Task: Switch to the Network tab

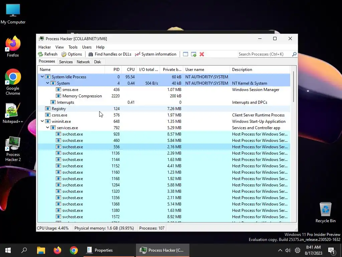Action: click(83, 62)
